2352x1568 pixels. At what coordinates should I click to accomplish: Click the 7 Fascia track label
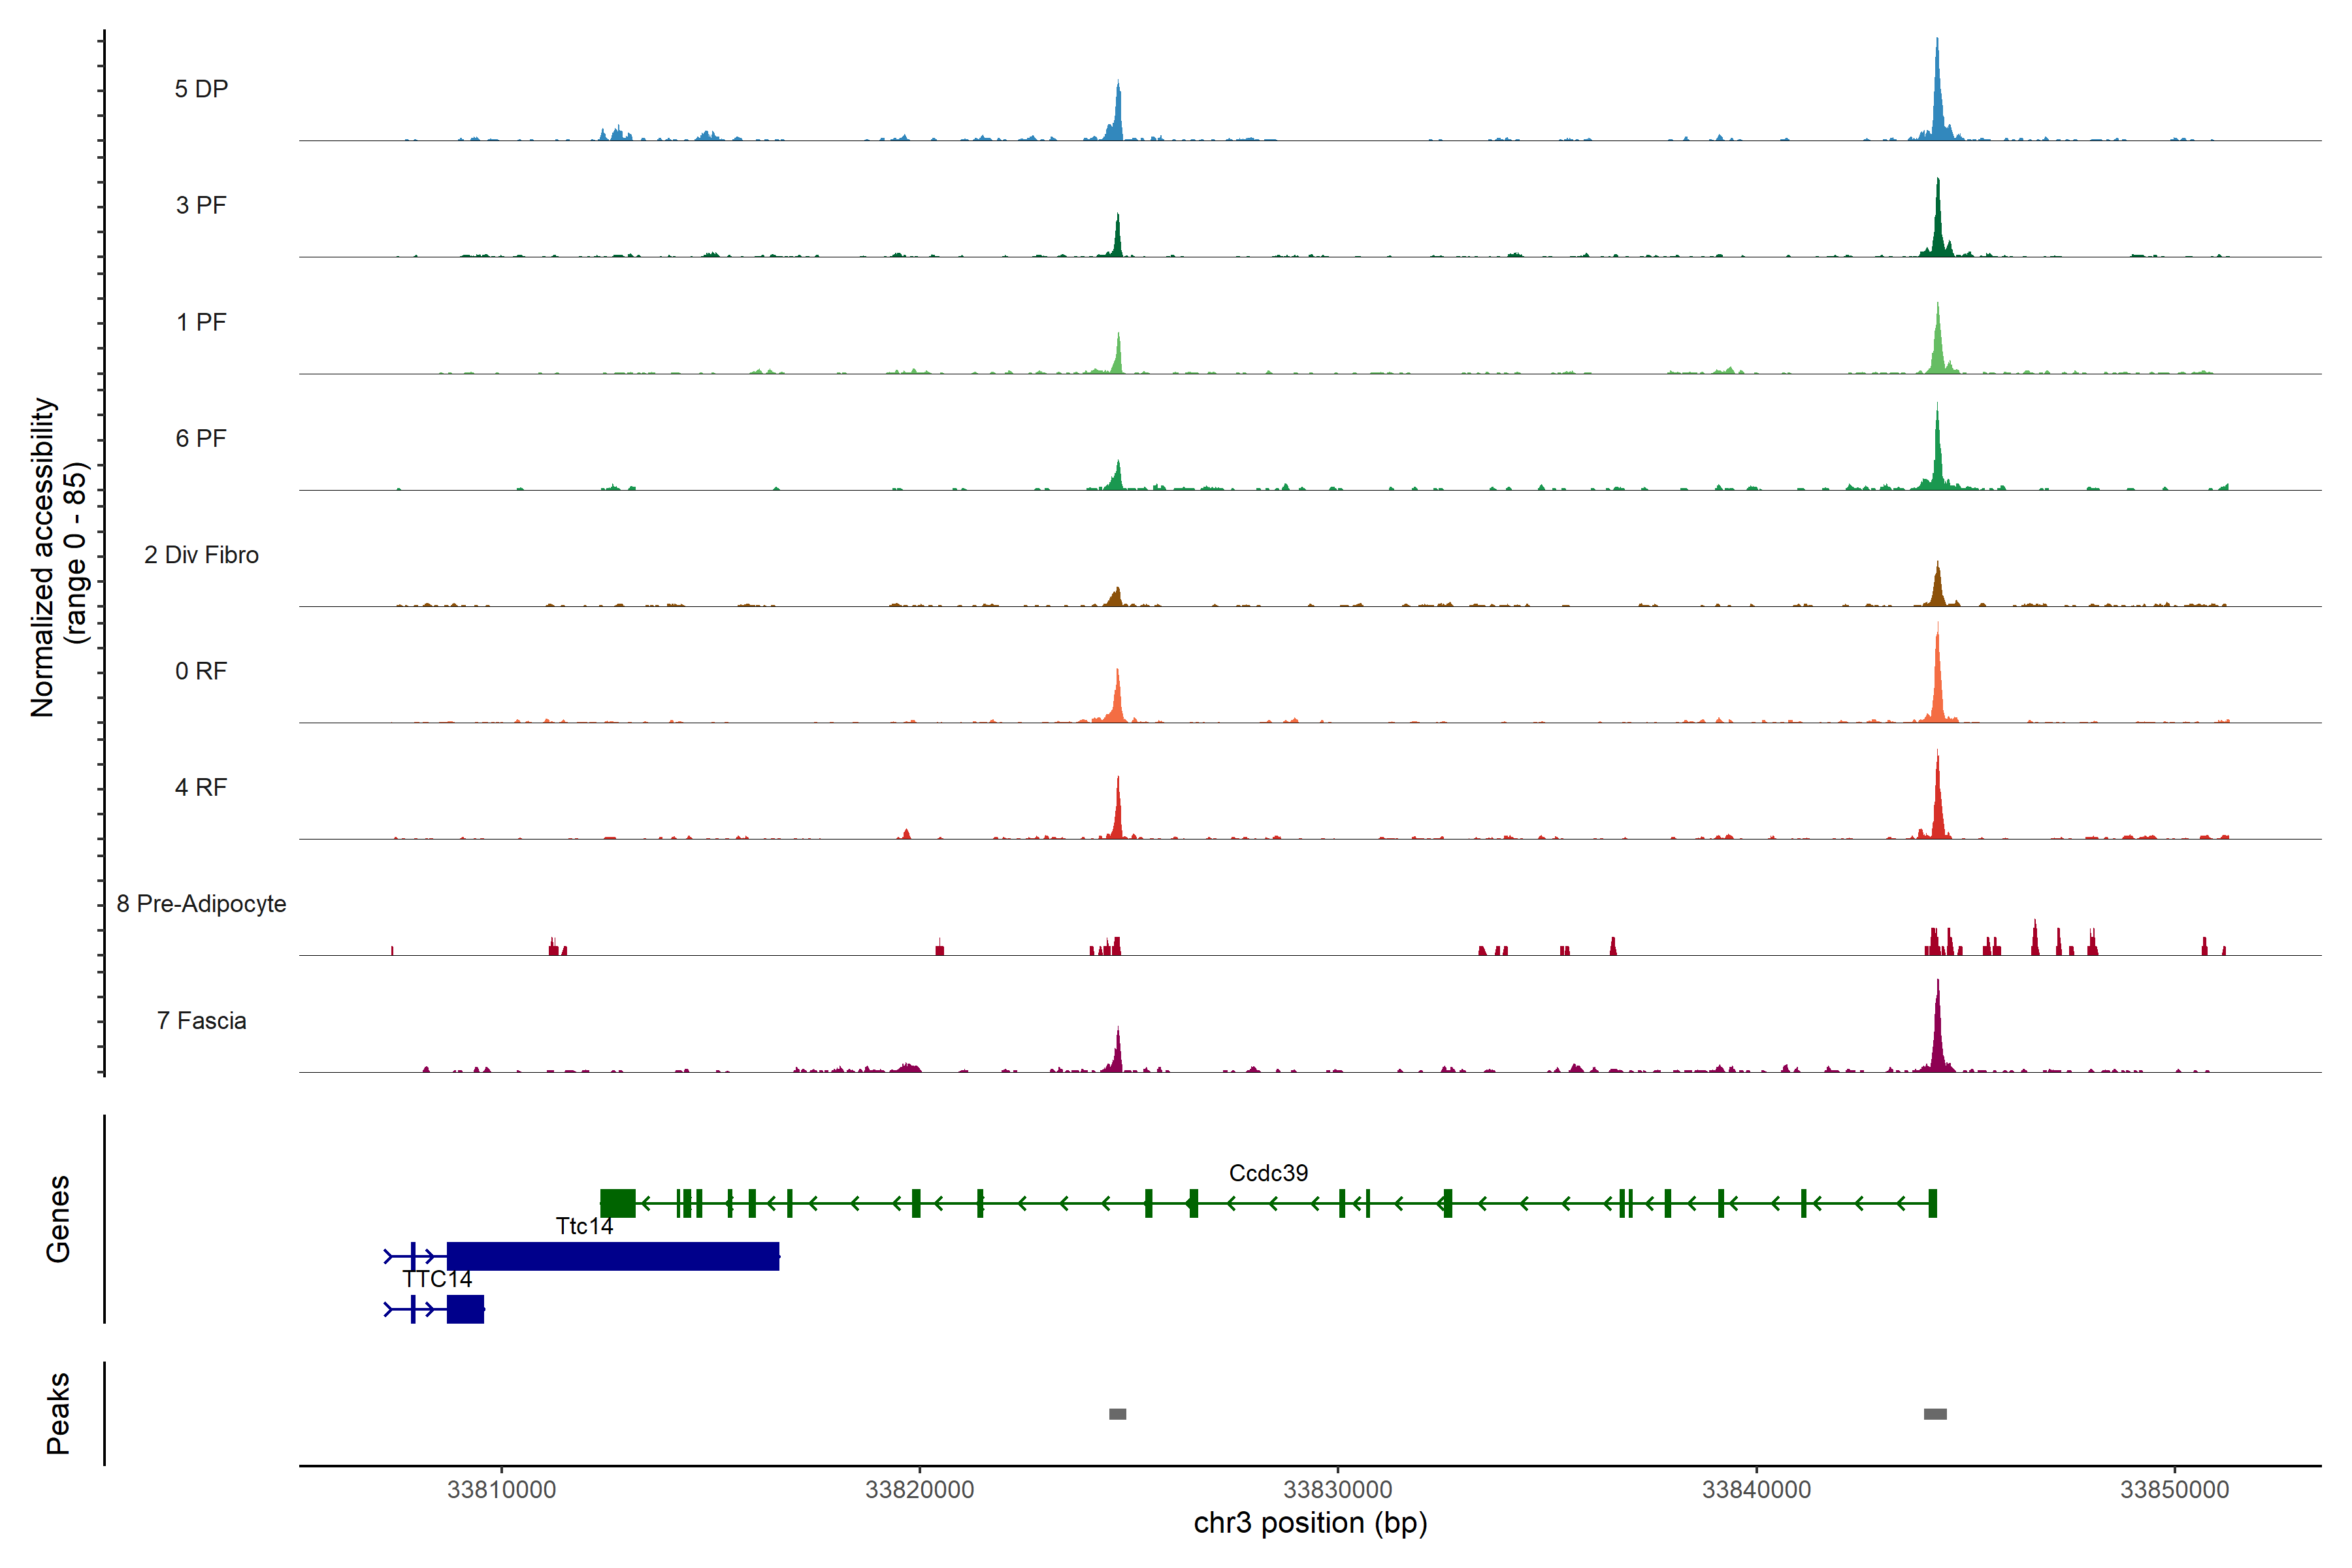201,1021
